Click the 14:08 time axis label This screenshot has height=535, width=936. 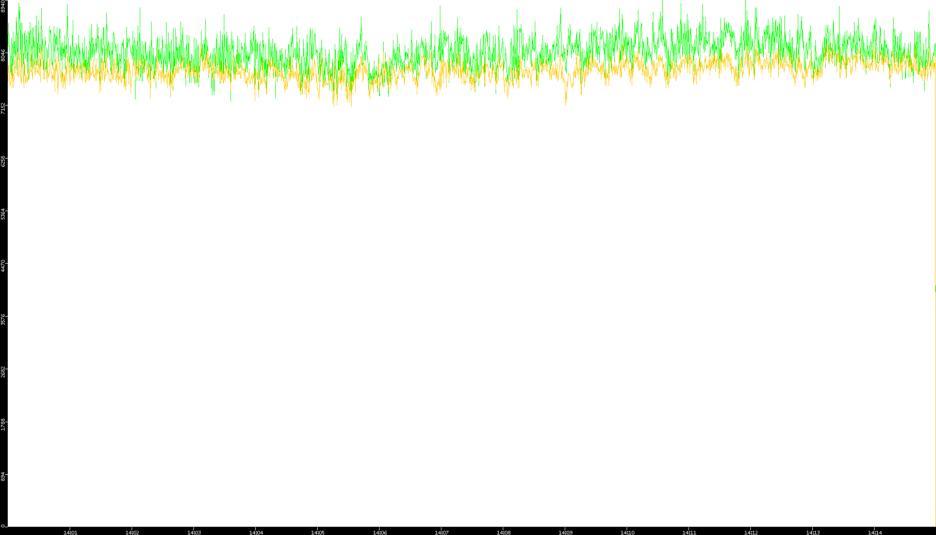pos(503,532)
